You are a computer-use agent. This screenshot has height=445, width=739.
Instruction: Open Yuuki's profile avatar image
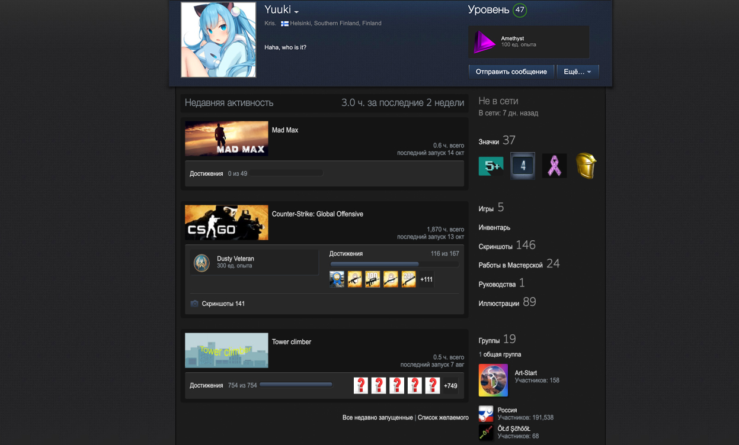tap(218, 40)
